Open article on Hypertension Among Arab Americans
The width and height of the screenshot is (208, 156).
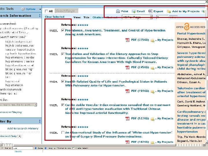click(115, 32)
